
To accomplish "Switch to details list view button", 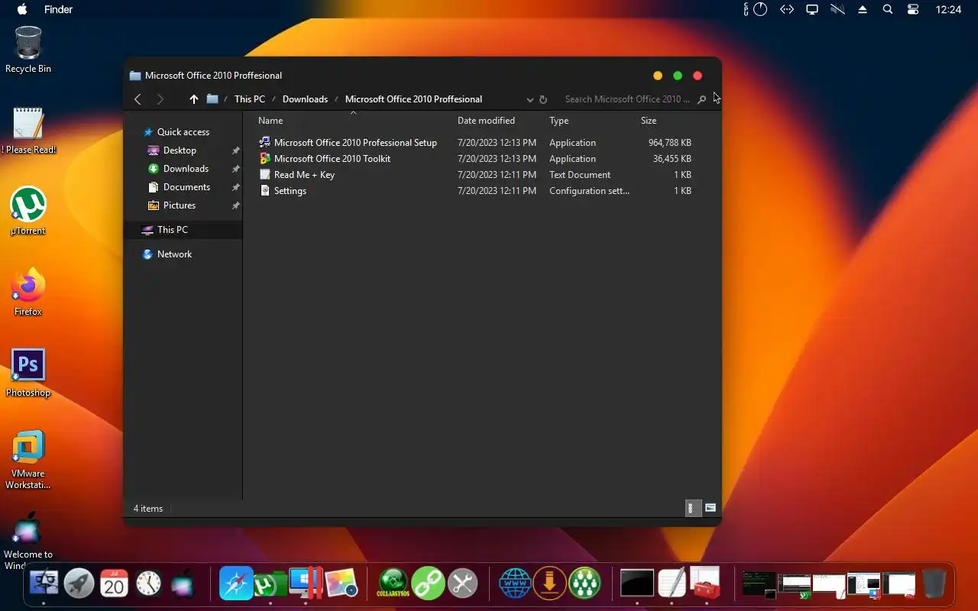I will pyautogui.click(x=693, y=508).
